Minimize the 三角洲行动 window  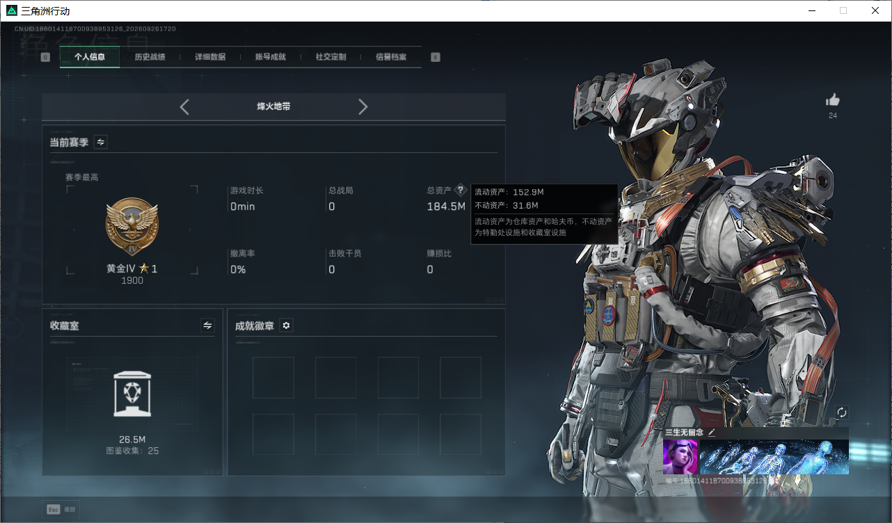point(812,10)
